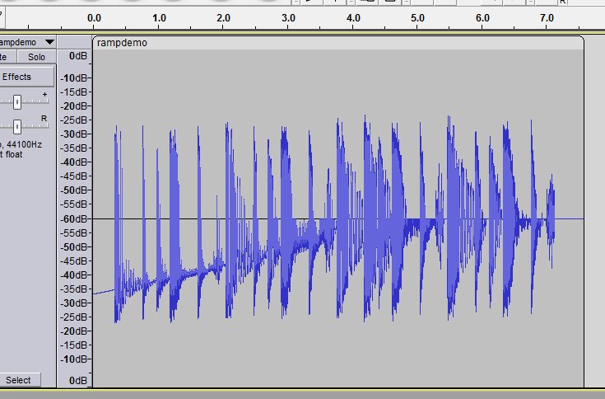The height and width of the screenshot is (399, 605).
Task: Open the rampdemo track name dropdown menu
Action: (x=49, y=42)
